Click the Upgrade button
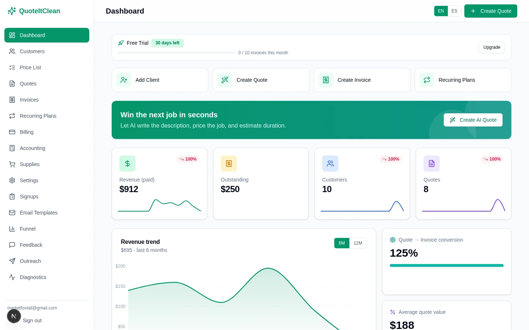 tap(492, 47)
